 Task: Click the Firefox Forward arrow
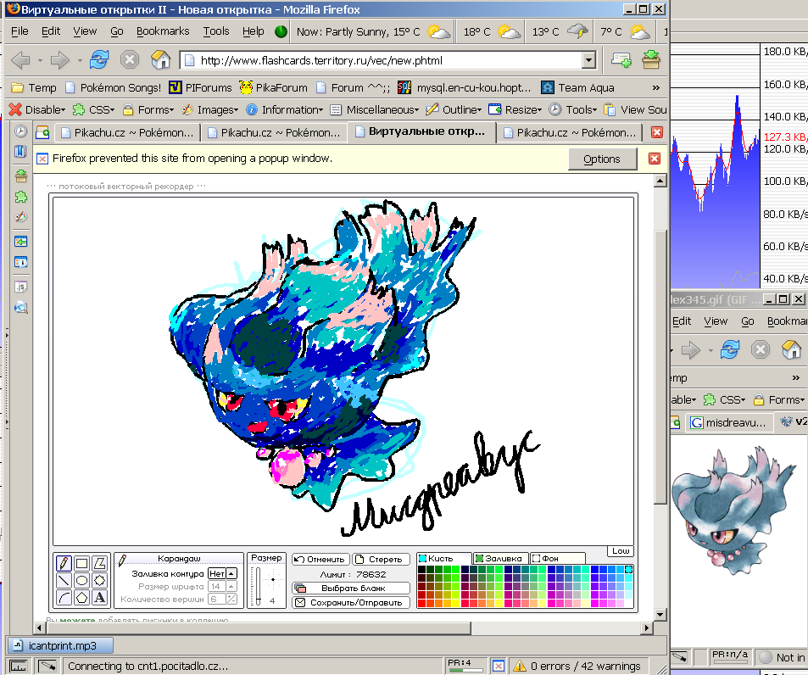click(60, 60)
